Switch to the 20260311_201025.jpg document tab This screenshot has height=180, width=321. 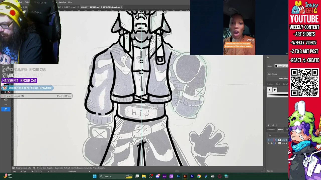(100, 7)
